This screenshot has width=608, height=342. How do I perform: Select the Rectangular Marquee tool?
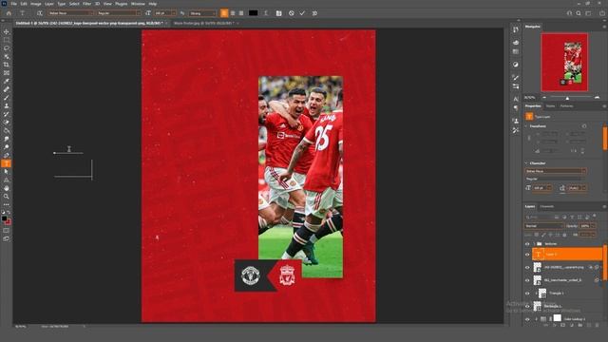(x=7, y=40)
